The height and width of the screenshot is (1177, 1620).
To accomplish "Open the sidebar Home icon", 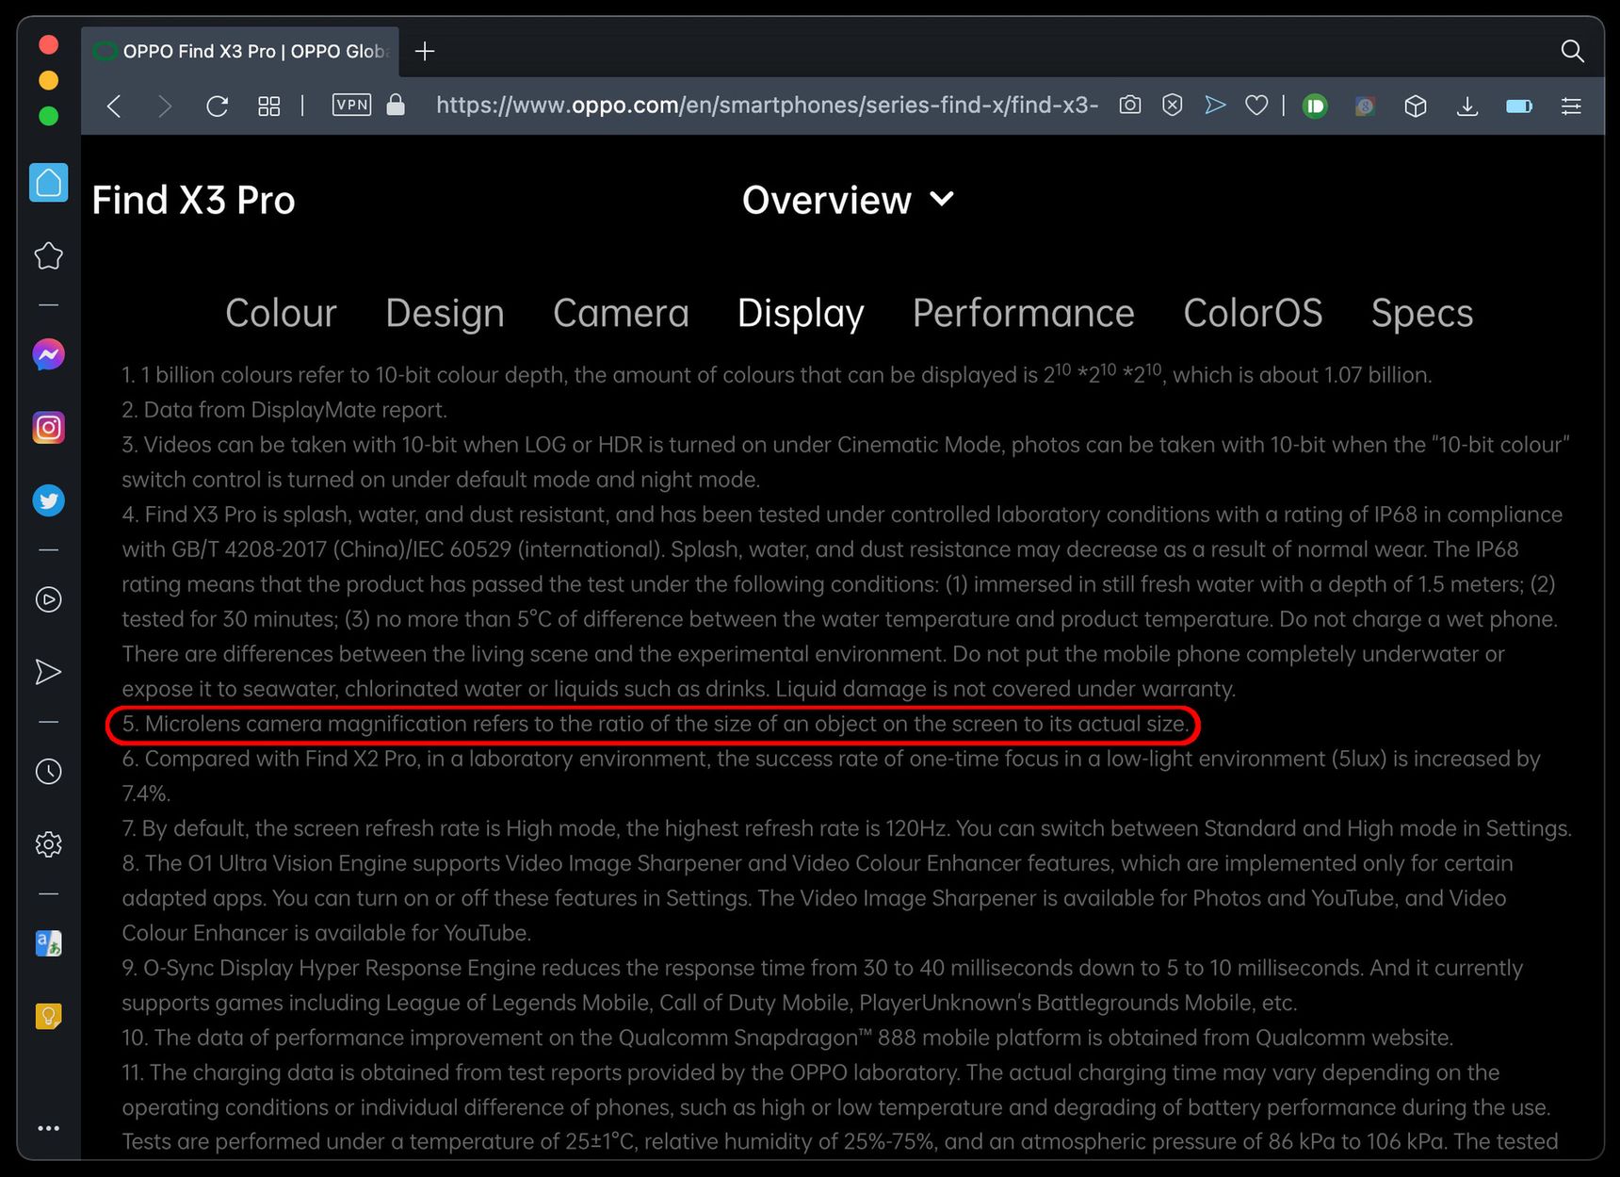I will point(49,182).
